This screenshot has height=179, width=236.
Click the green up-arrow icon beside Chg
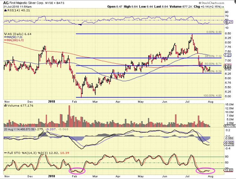click(223, 7)
